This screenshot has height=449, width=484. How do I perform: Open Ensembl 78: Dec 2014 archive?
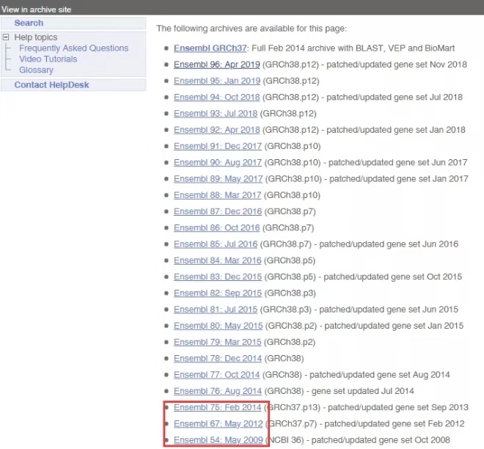point(218,359)
